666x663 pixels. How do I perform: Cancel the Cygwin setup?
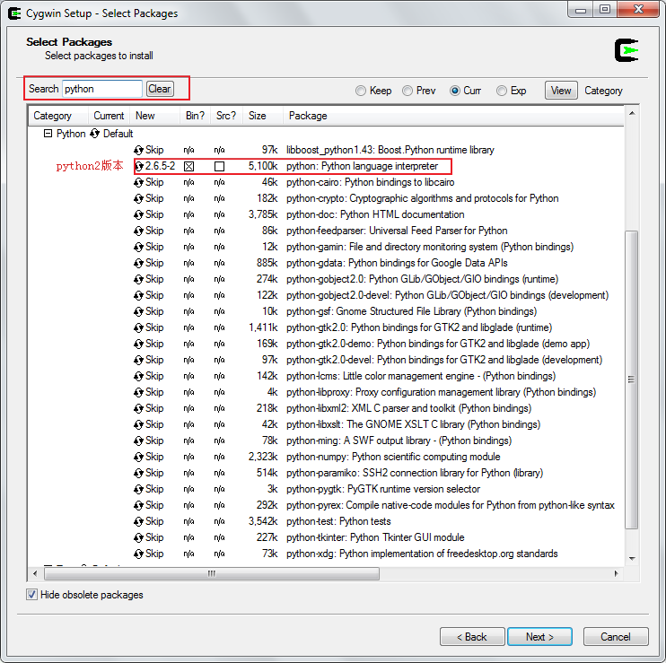click(616, 637)
